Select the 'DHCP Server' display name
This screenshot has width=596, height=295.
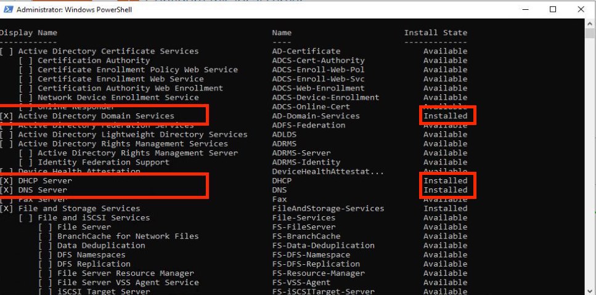pyautogui.click(x=45, y=180)
